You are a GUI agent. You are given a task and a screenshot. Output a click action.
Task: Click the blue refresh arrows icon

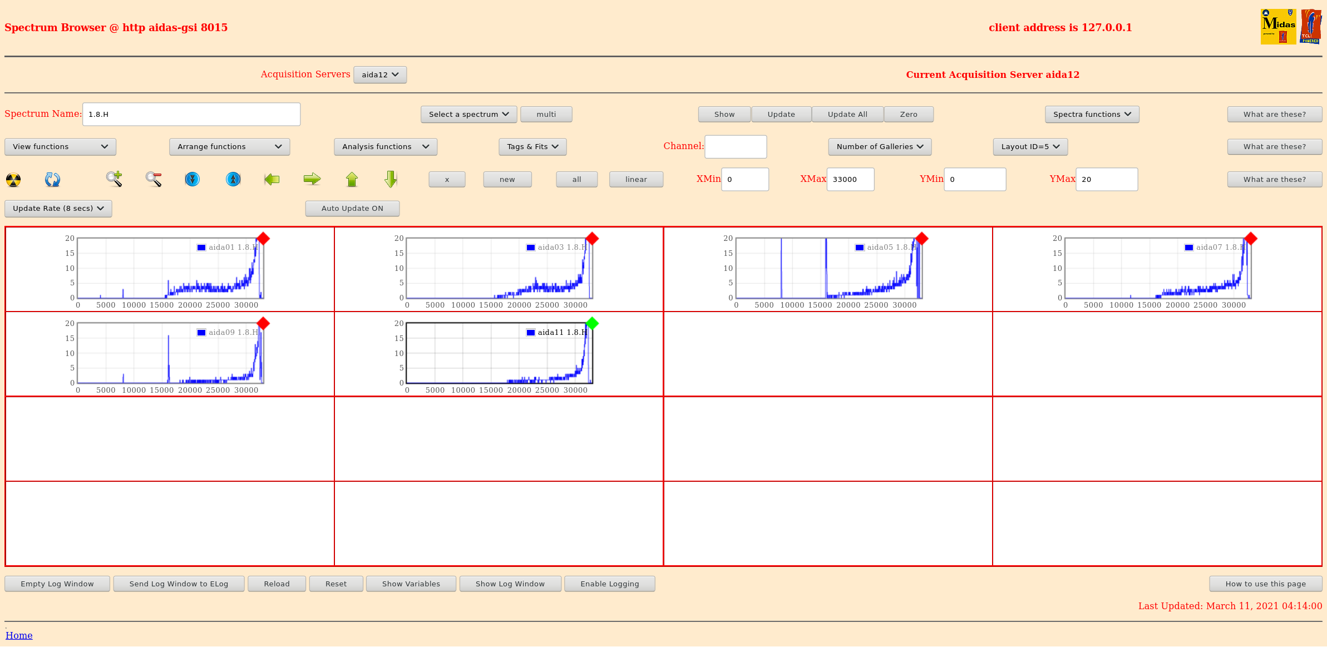(x=52, y=180)
